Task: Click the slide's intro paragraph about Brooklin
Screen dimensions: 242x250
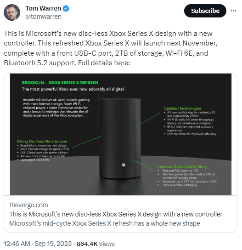Action: pyautogui.click(x=56, y=108)
